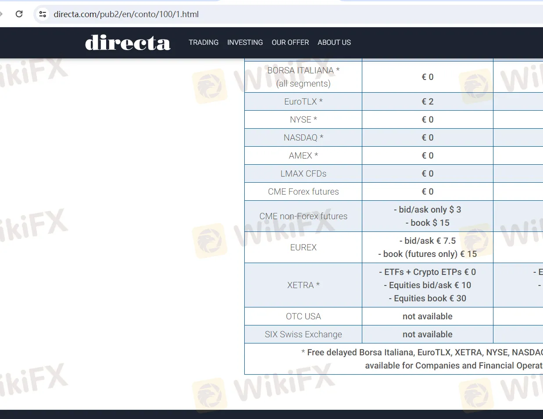Open the ABOUT US menu

click(x=334, y=42)
